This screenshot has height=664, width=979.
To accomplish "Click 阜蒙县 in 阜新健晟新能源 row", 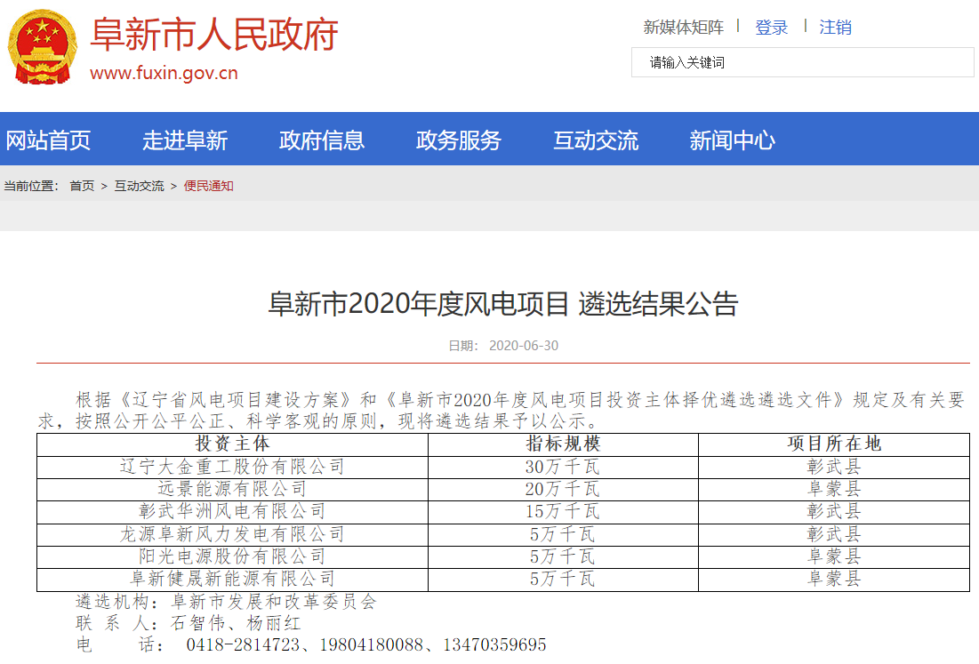I will pos(834,580).
